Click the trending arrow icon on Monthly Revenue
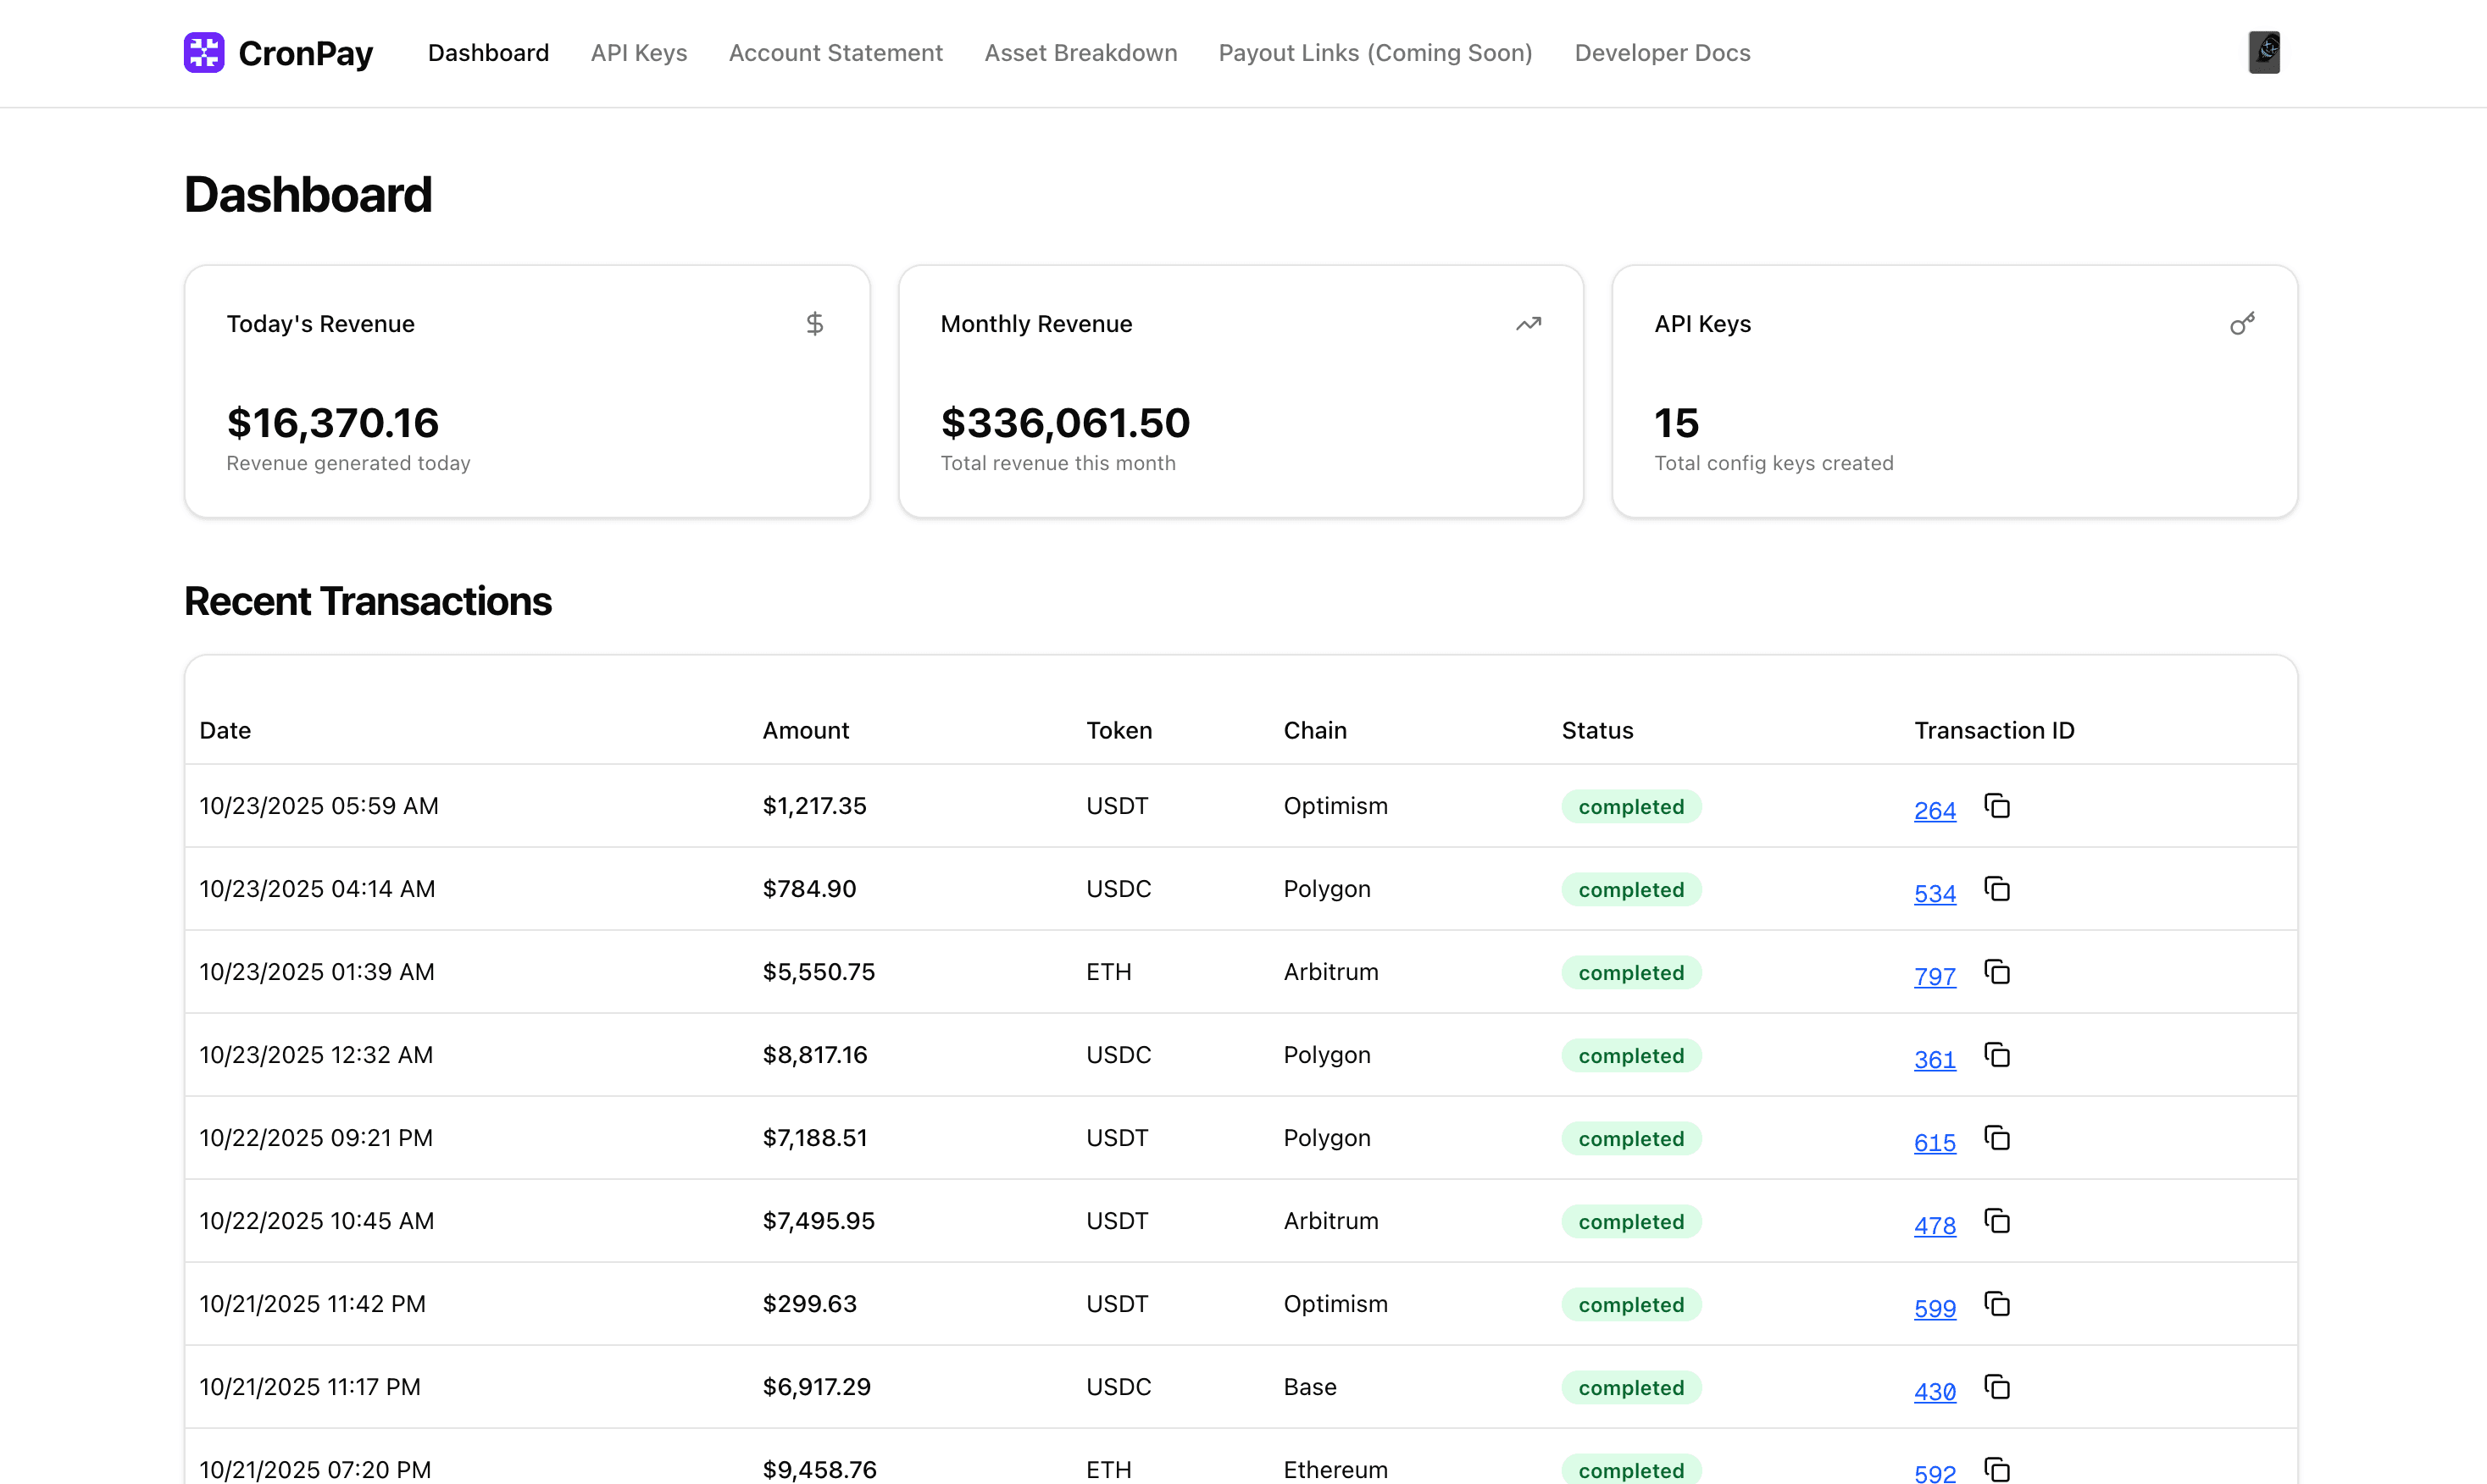 [1528, 324]
